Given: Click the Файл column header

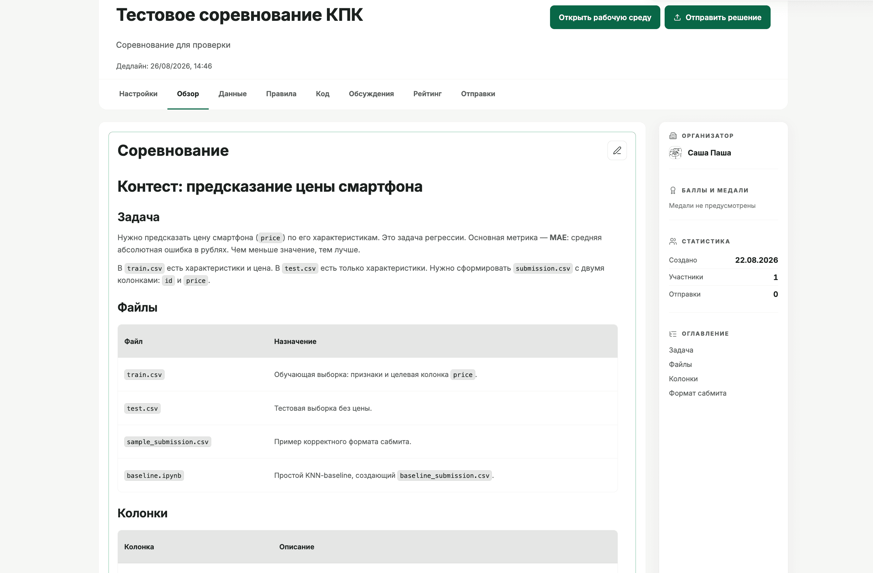Looking at the screenshot, I should point(134,341).
